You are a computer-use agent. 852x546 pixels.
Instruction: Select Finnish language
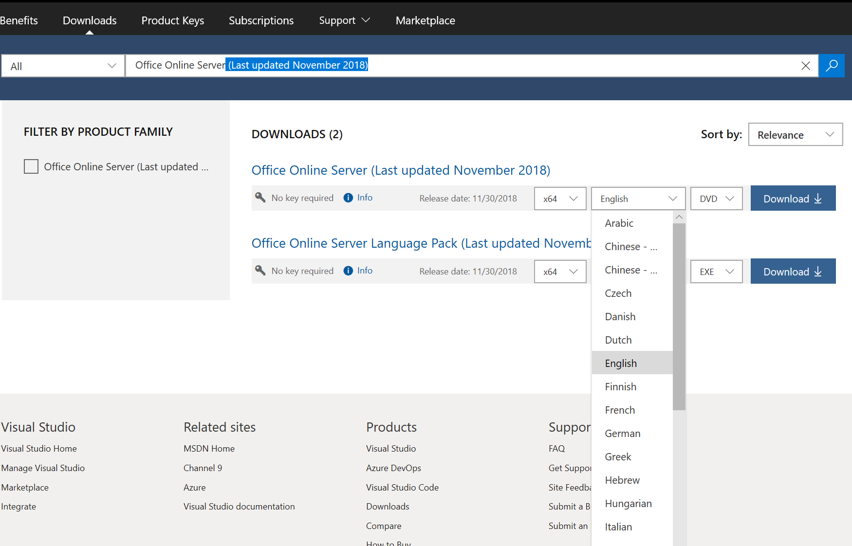[x=632, y=386]
